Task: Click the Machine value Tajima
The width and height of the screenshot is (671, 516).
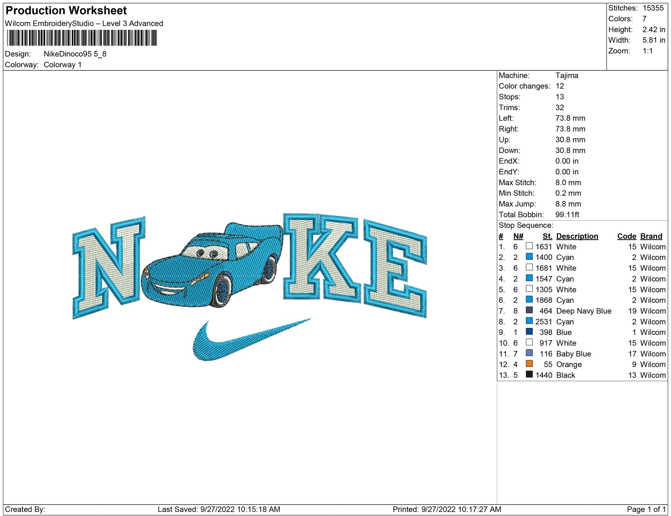Action: (567, 75)
